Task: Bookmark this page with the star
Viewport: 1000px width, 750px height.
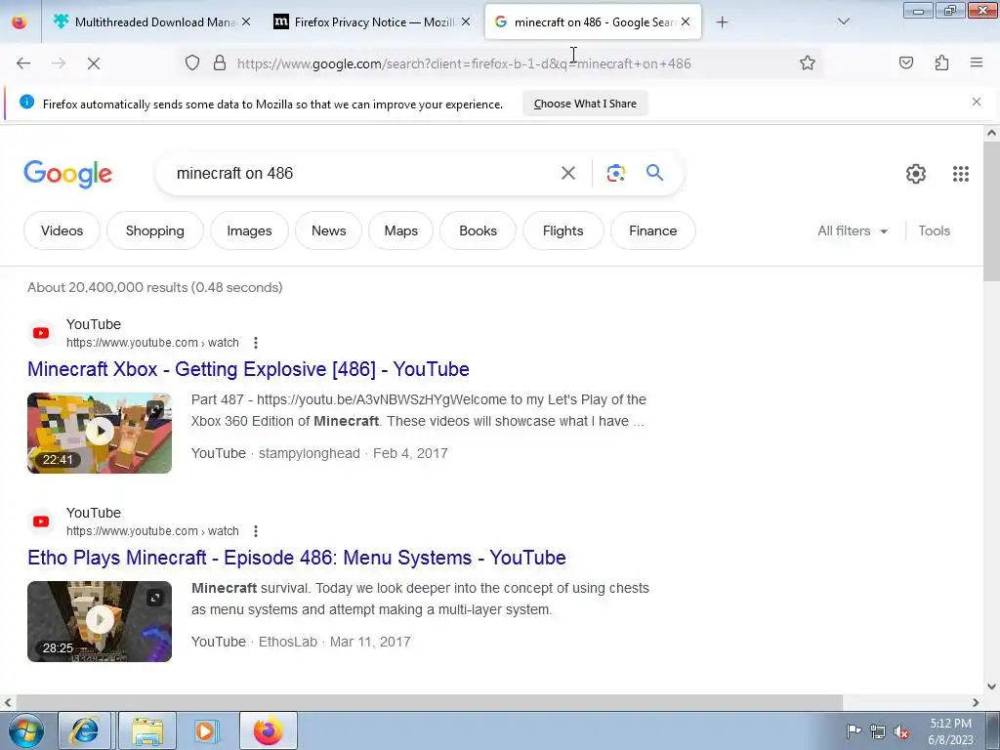Action: tap(808, 62)
